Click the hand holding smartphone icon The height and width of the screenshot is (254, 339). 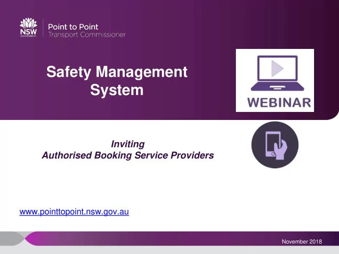(x=275, y=145)
